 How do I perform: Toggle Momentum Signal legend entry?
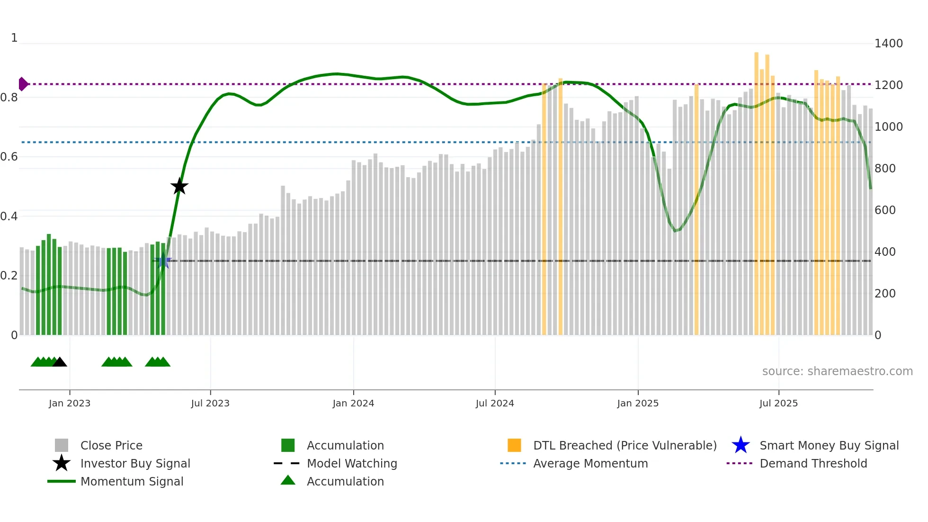click(x=132, y=481)
